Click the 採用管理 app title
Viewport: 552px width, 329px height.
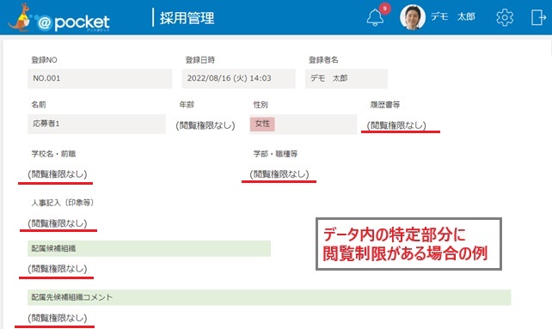pos(187,18)
